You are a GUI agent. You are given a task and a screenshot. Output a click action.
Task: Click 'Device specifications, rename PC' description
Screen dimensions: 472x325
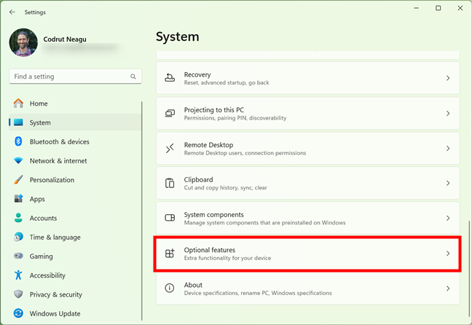[258, 293]
